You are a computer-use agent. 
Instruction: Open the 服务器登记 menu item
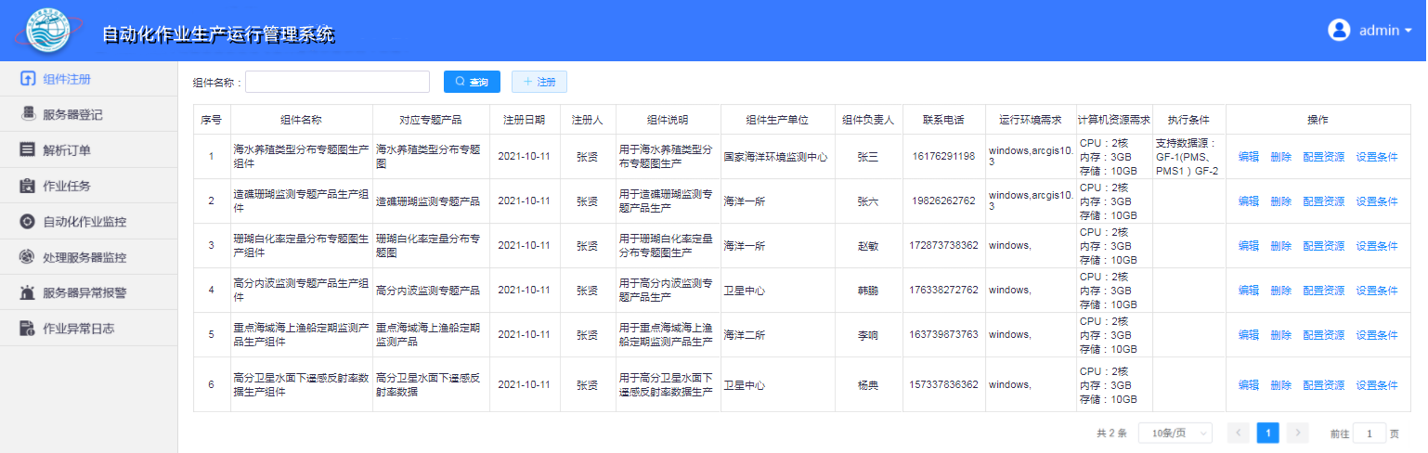click(x=89, y=114)
